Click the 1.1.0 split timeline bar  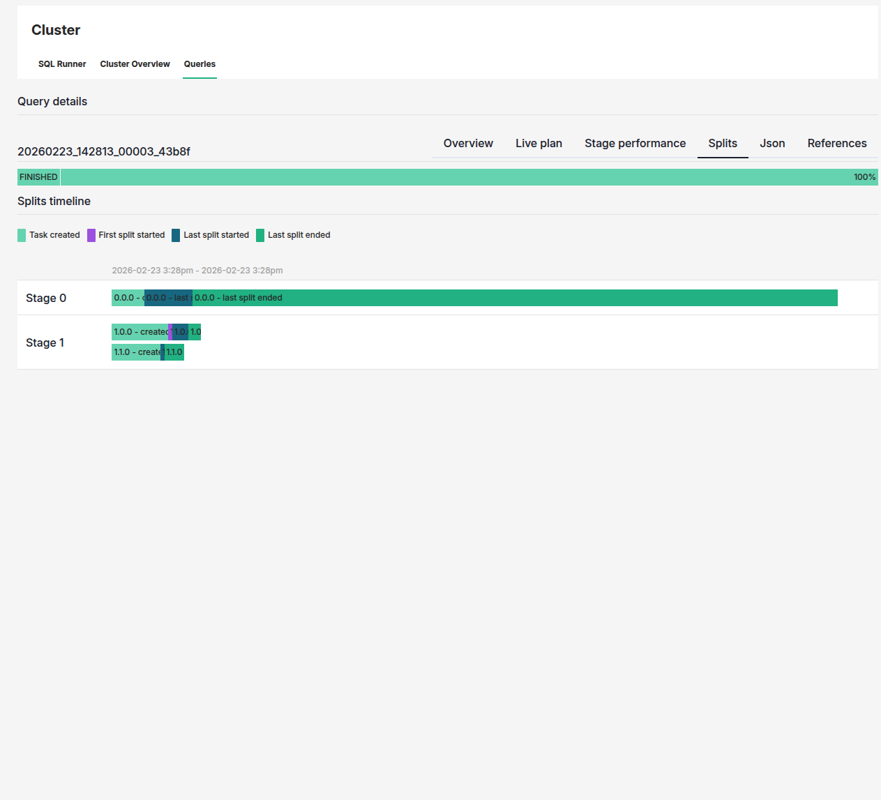tap(140, 352)
